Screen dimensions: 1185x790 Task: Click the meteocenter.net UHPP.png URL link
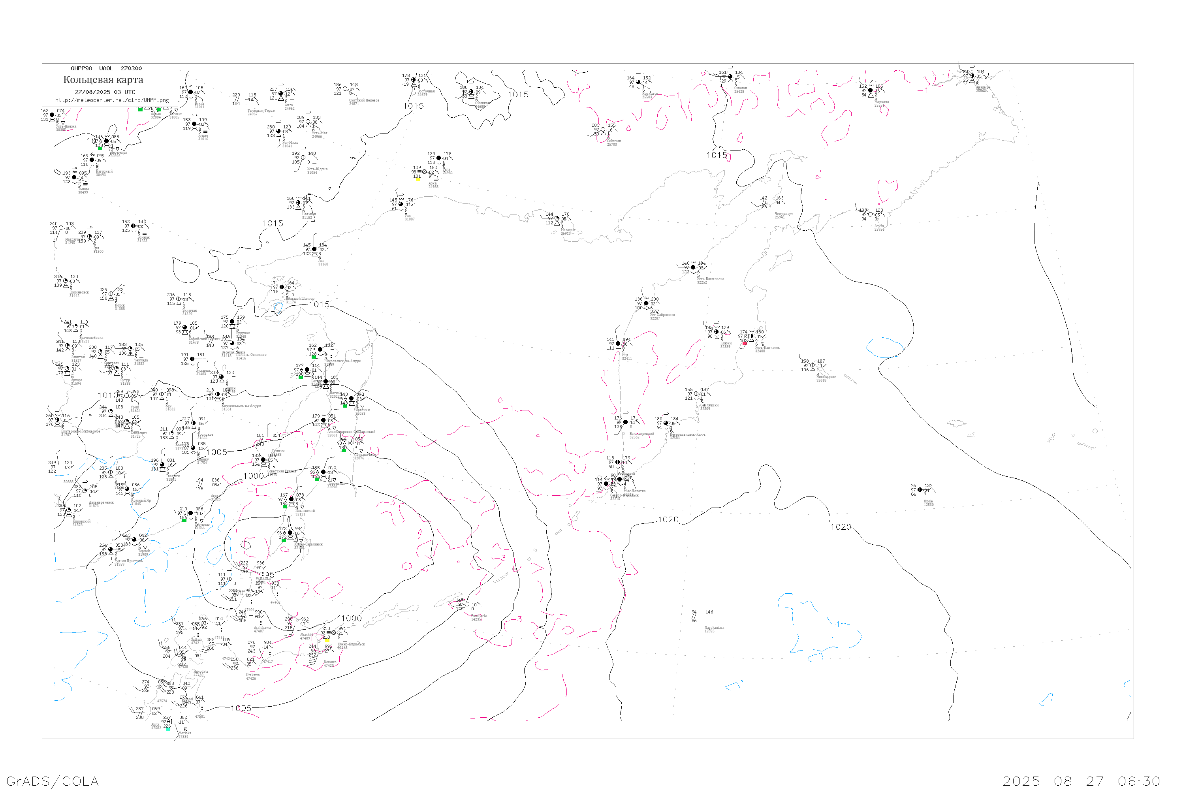(112, 100)
